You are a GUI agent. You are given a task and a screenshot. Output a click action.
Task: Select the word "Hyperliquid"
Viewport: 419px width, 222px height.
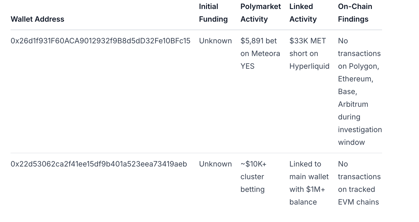click(309, 66)
